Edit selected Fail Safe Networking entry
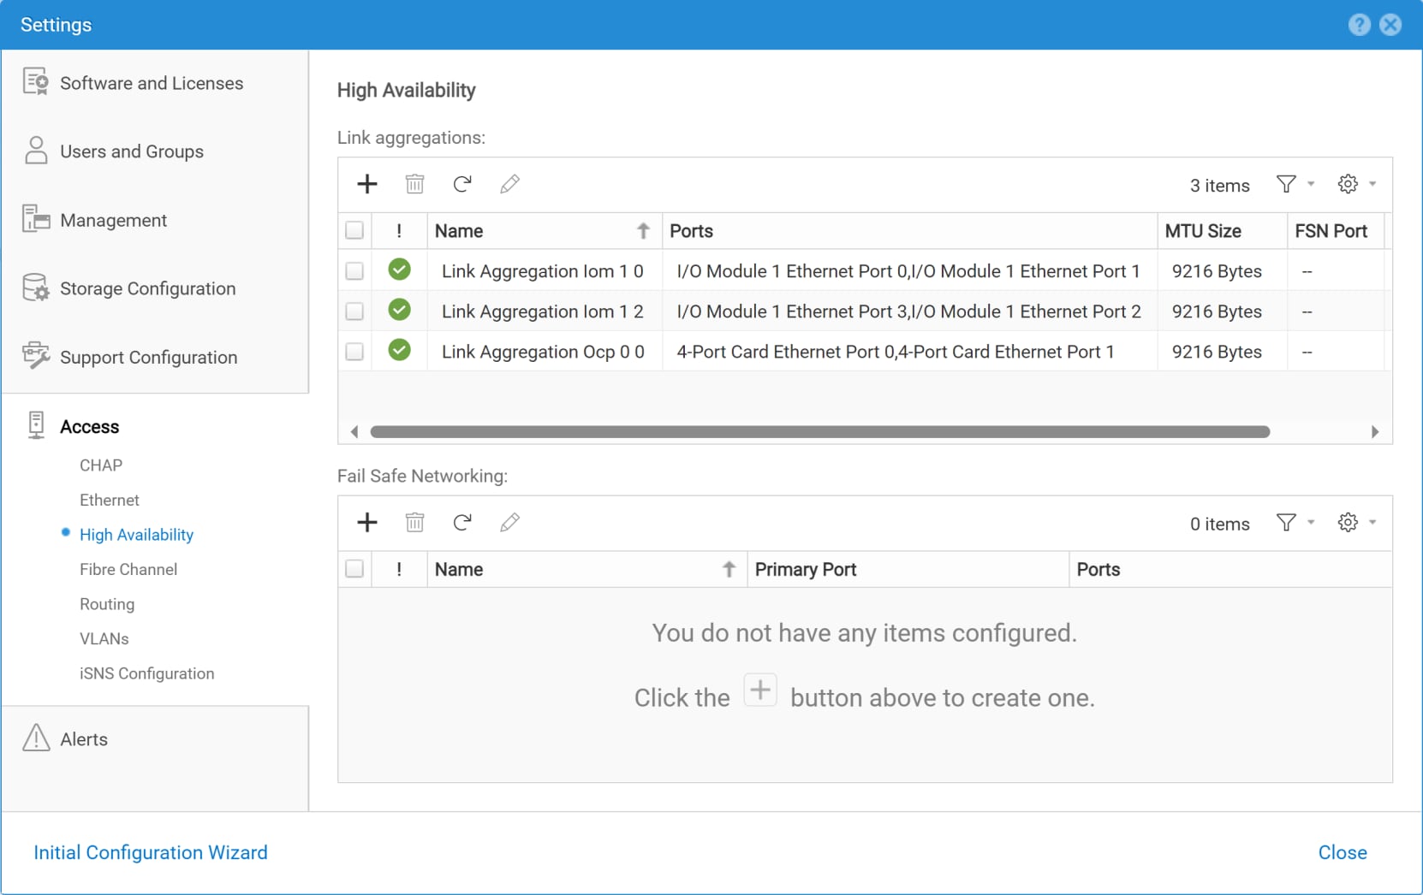The image size is (1423, 895). tap(509, 523)
